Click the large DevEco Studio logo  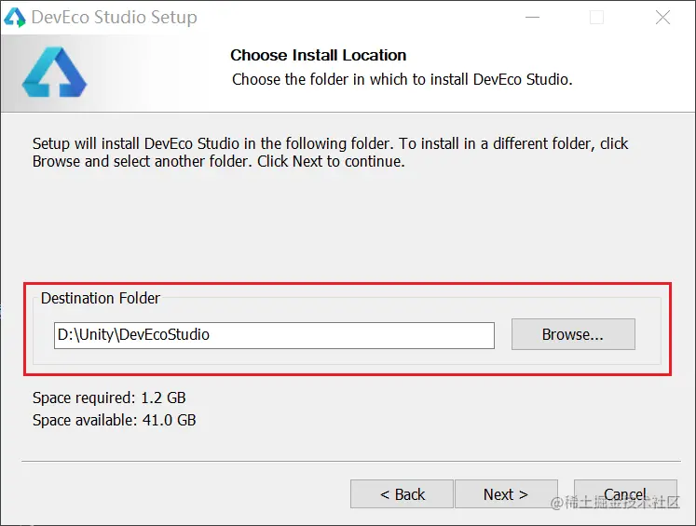click(54, 72)
